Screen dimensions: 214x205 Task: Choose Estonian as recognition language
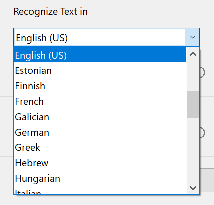(100, 70)
